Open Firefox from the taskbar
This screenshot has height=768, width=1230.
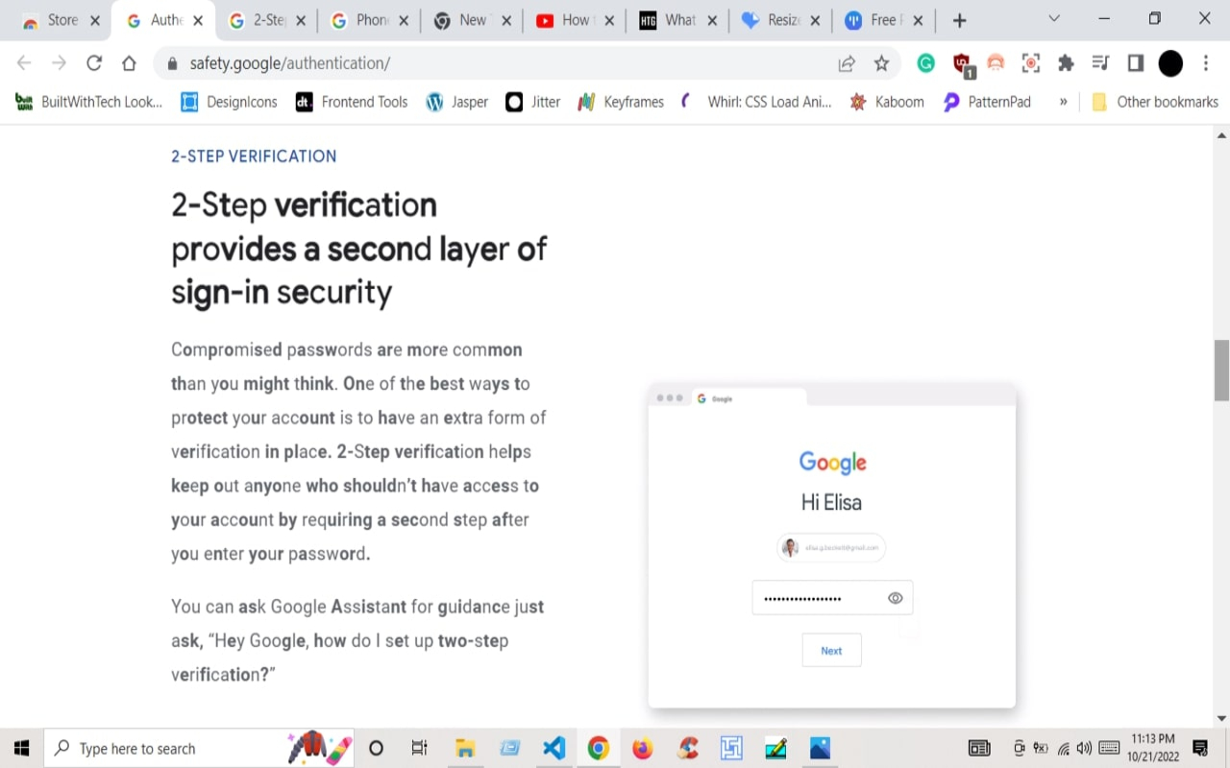point(642,748)
